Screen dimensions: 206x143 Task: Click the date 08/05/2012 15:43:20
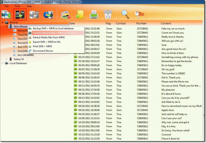tap(89, 73)
